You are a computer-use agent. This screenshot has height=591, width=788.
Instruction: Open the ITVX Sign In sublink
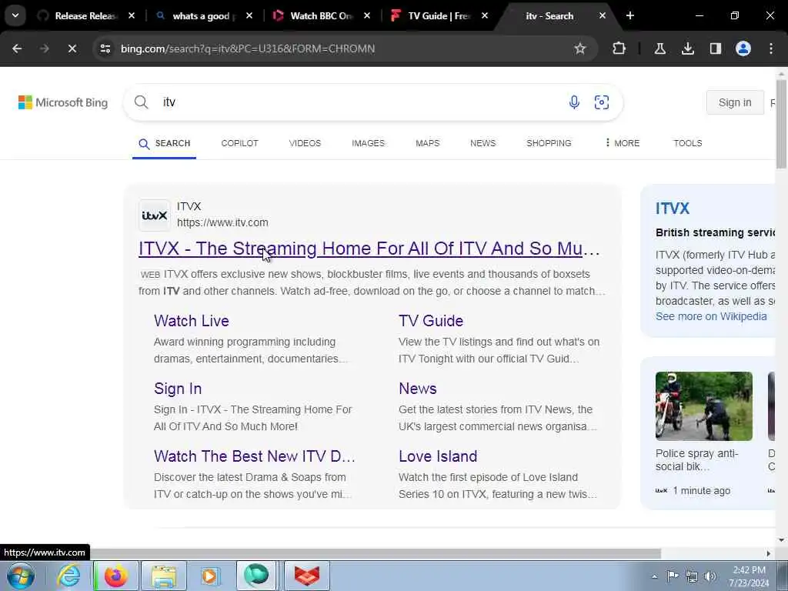(x=178, y=389)
